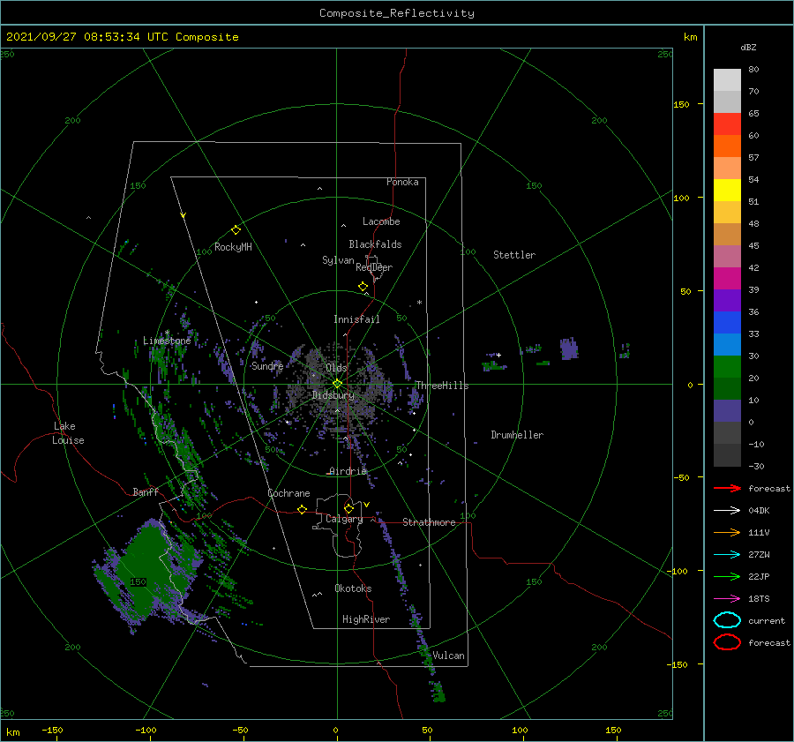This screenshot has height=742, width=794.
Task: Click the orange 111V arrow legend icon
Action: (727, 532)
